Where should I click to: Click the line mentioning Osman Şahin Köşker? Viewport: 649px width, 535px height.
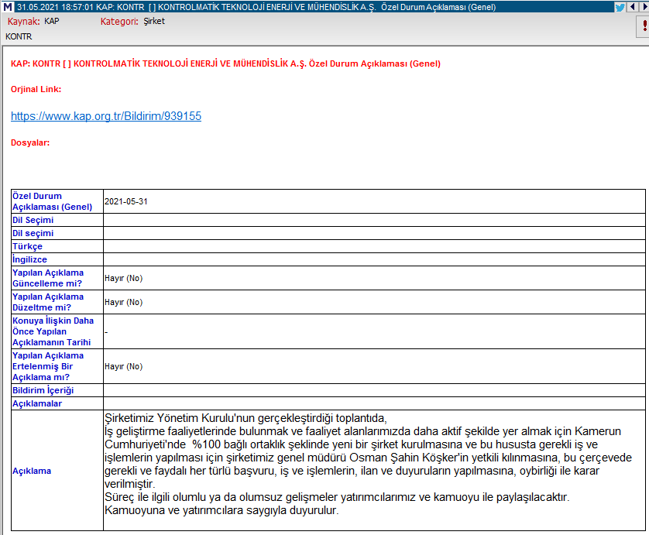(368, 458)
